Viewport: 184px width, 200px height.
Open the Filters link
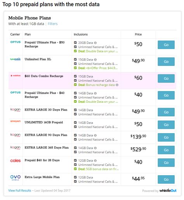53,24
